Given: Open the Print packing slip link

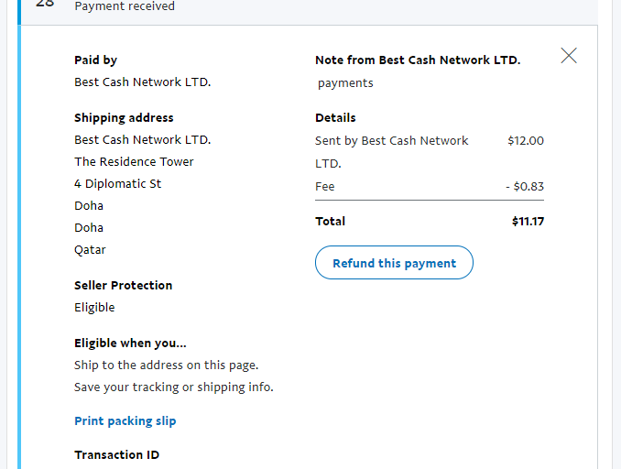Looking at the screenshot, I should (125, 421).
